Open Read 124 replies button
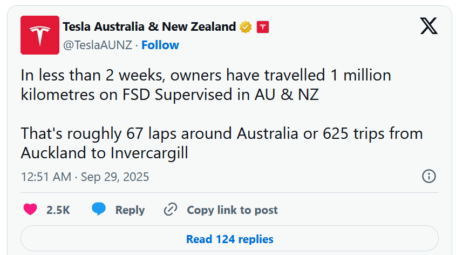 click(x=229, y=239)
